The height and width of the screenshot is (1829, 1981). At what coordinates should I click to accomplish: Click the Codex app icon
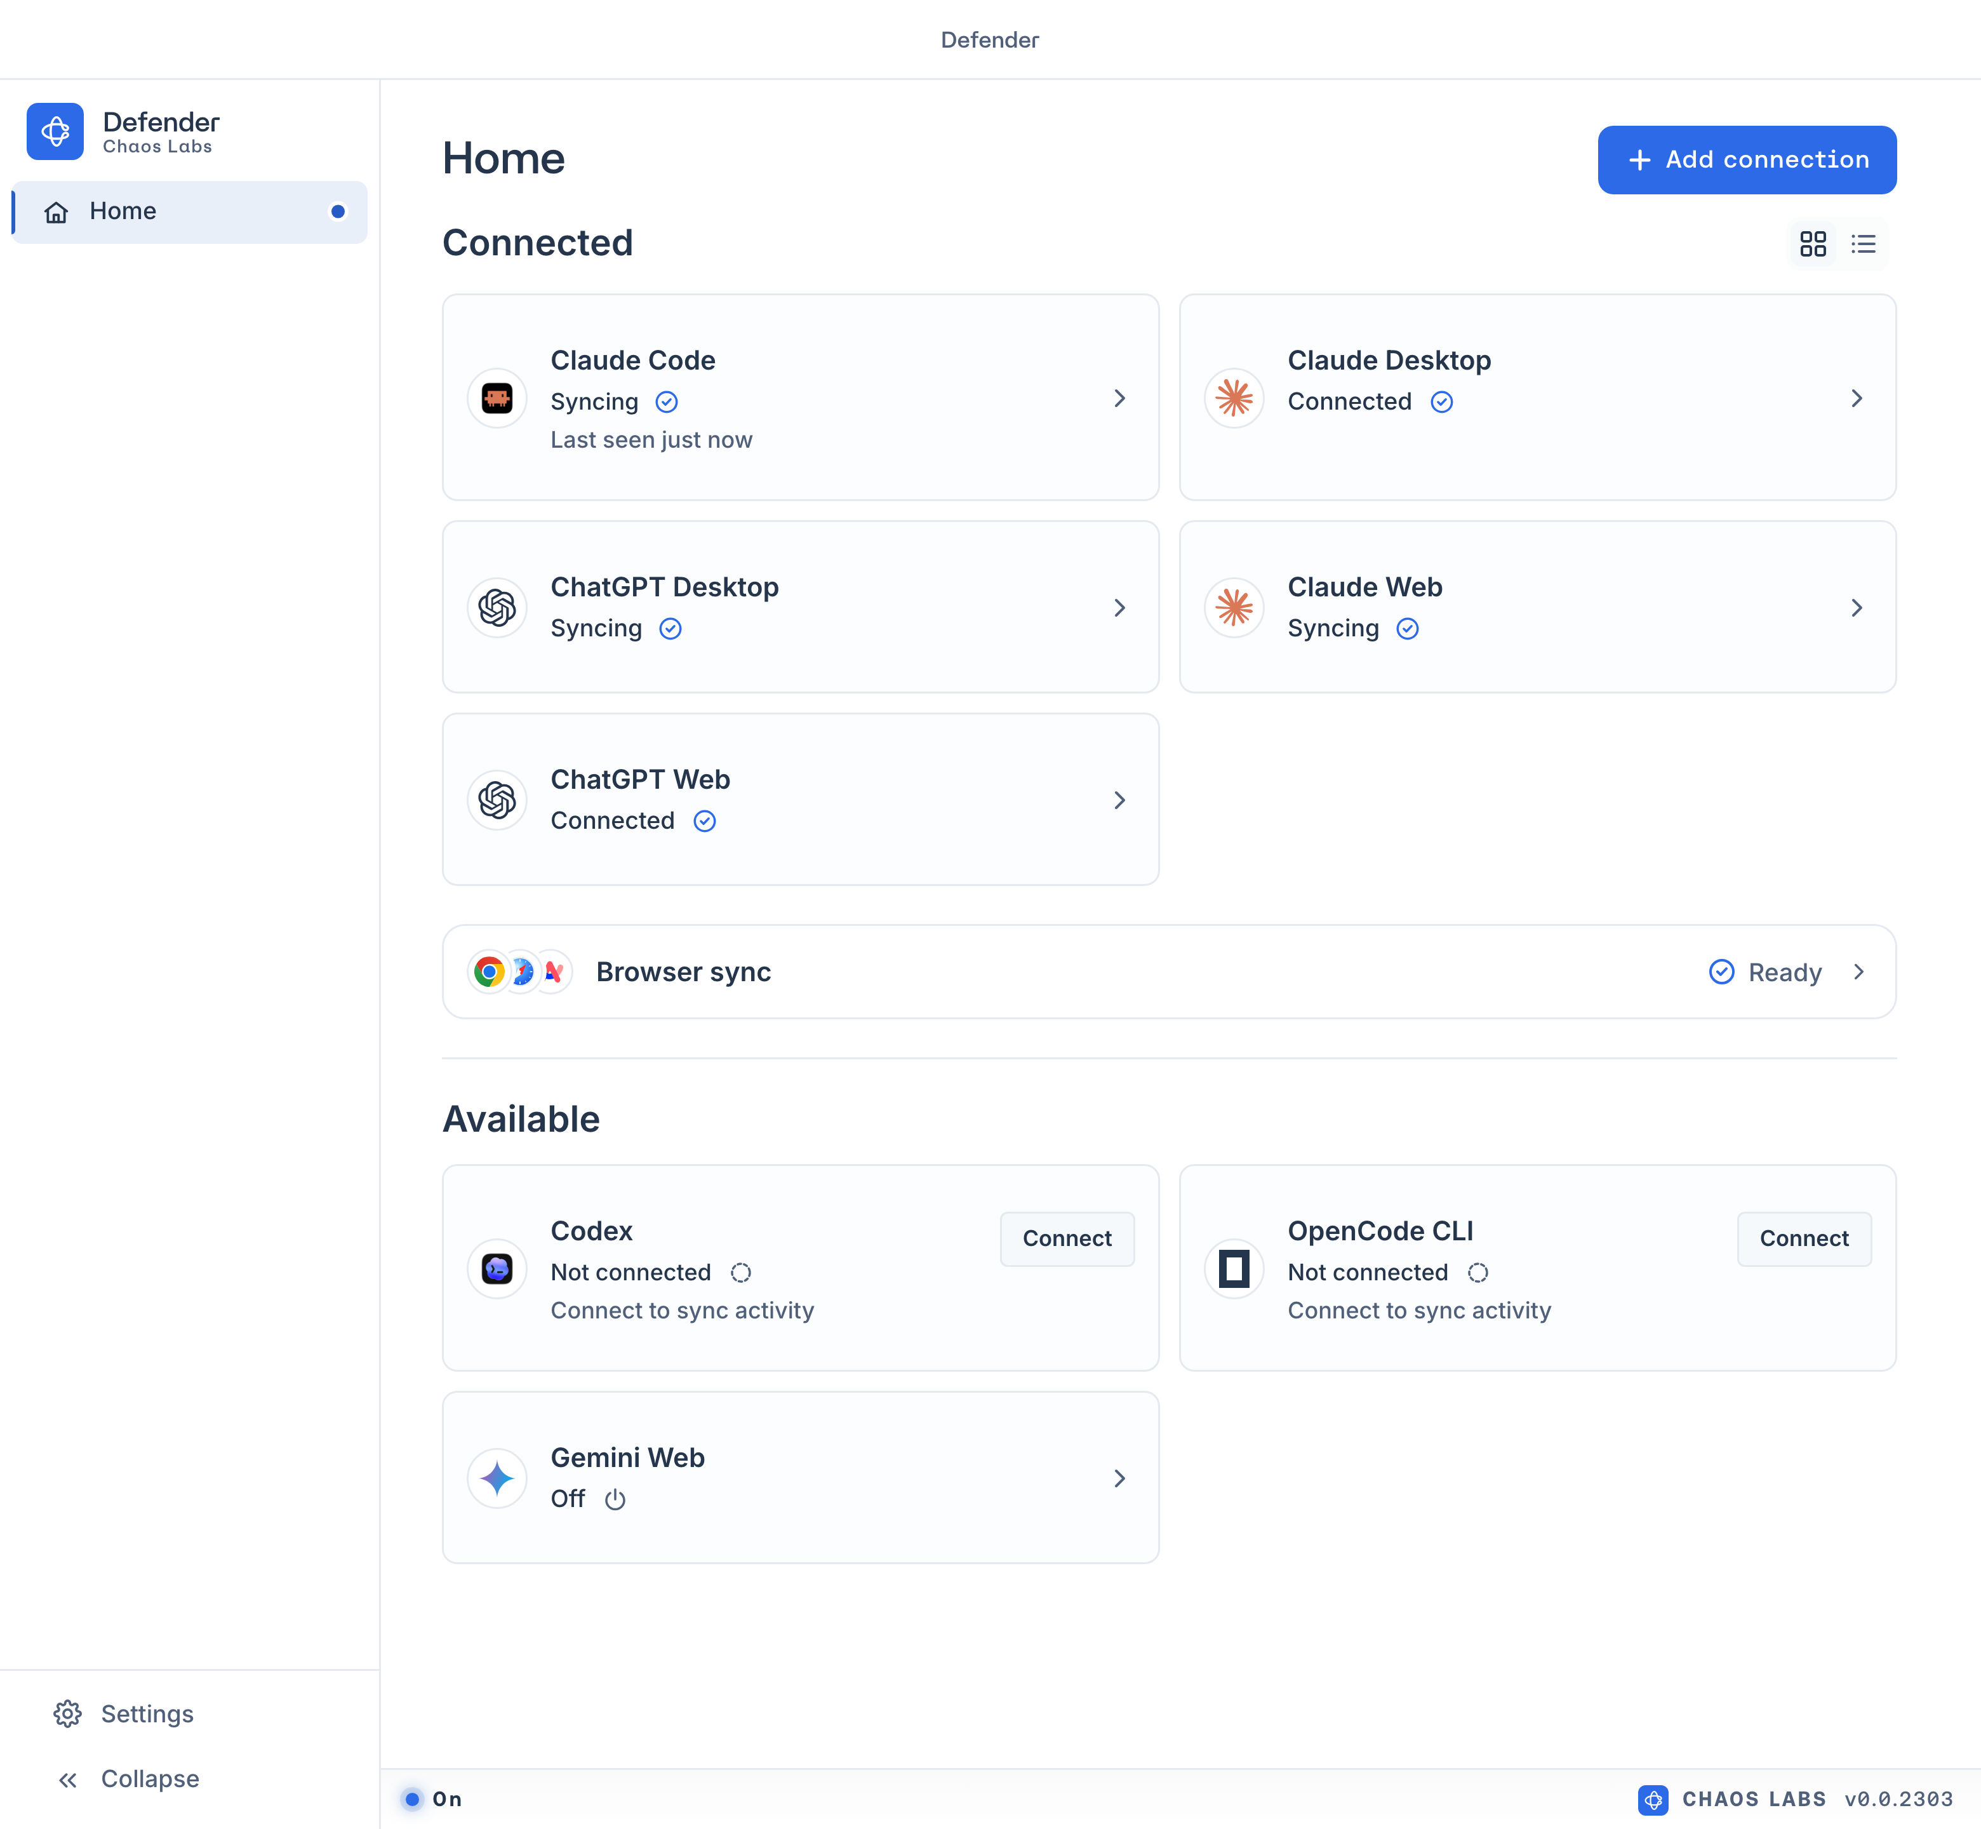[x=497, y=1268]
